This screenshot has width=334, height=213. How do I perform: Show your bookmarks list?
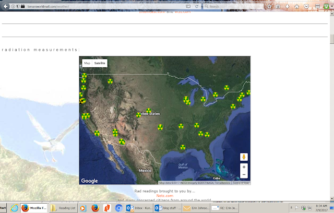coord(278,7)
